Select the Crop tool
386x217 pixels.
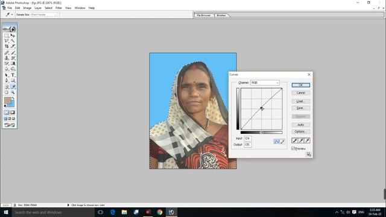coord(7,46)
